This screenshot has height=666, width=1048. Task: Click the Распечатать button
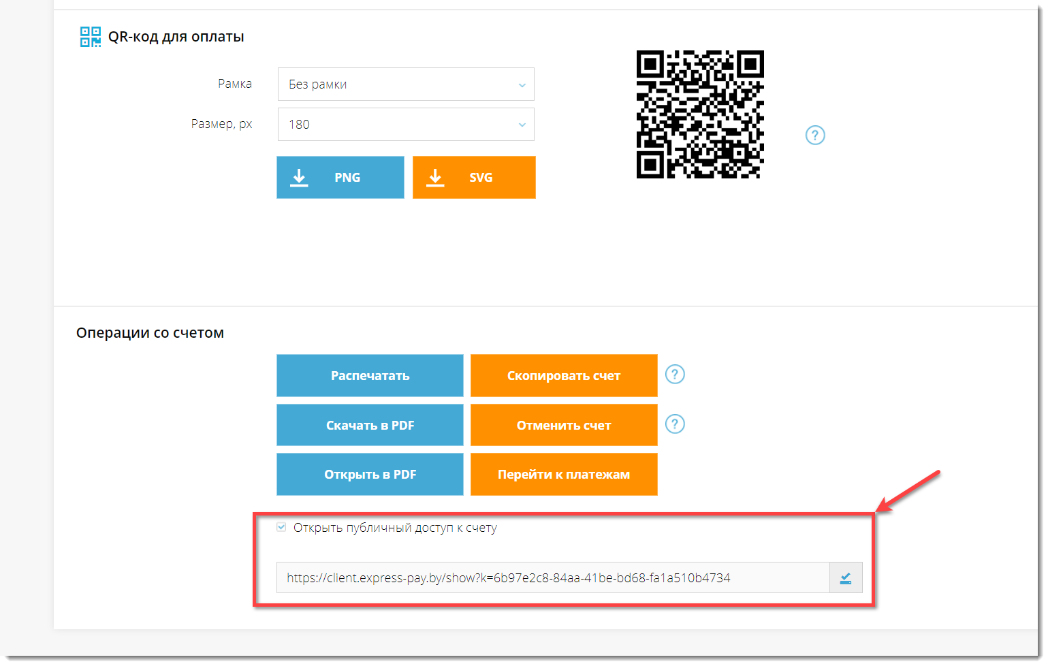370,375
